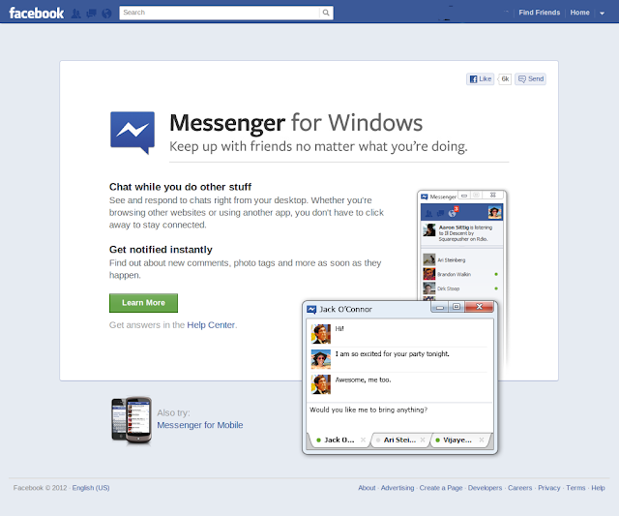Click the Facebook logo in header

[37, 13]
